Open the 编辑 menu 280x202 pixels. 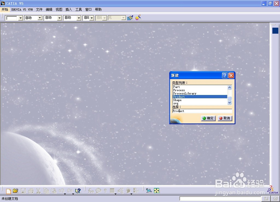click(49, 10)
